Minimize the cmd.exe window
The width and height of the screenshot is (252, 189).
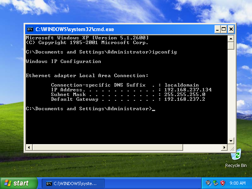(217, 29)
